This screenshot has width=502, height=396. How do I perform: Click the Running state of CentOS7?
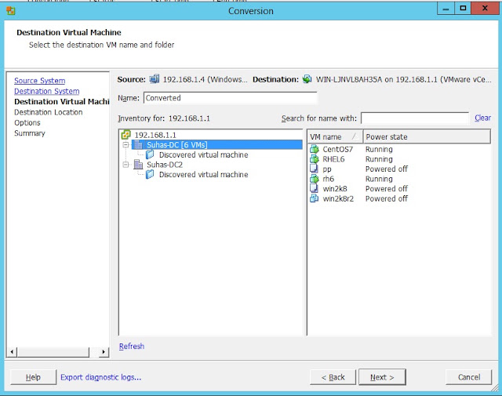click(379, 149)
